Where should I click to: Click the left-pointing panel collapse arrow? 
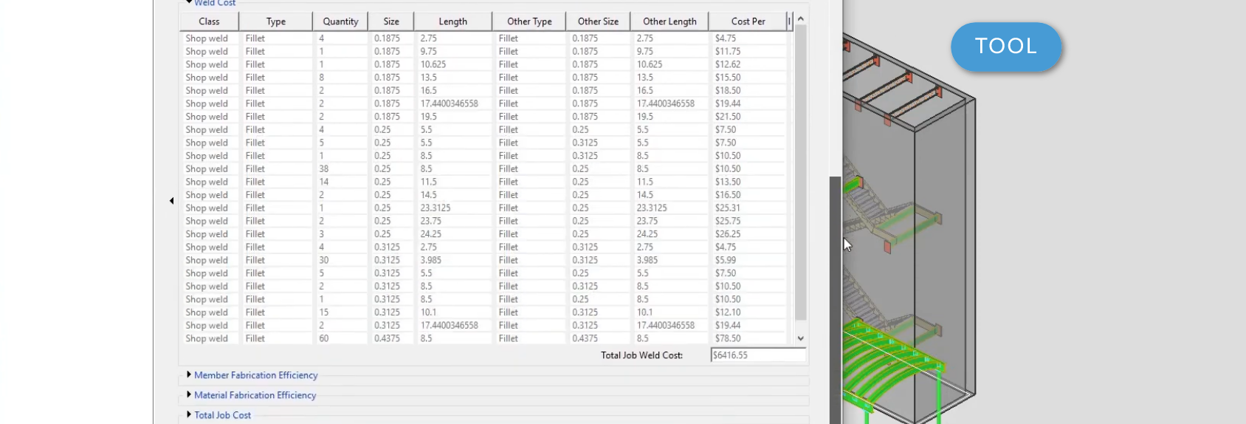[171, 201]
